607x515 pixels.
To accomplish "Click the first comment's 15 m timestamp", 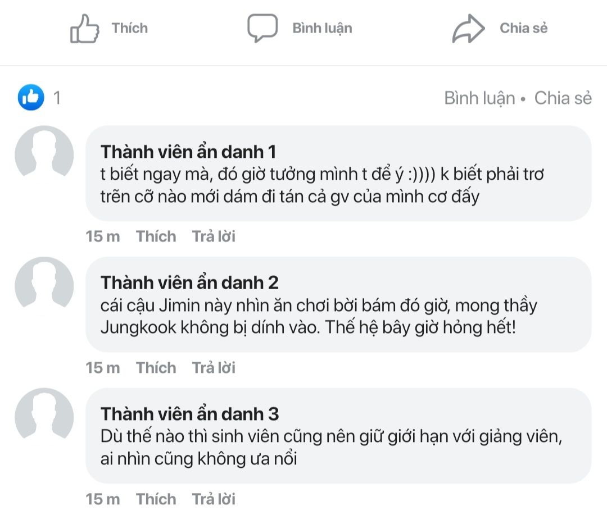I will point(103,236).
